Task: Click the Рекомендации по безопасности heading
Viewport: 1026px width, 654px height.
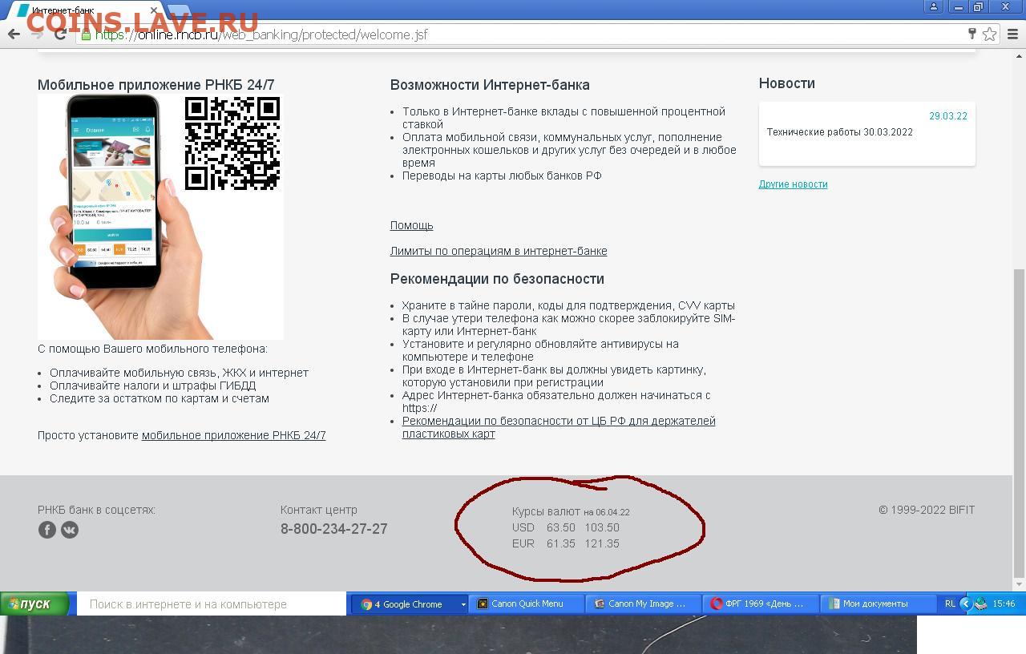Action: (x=497, y=279)
